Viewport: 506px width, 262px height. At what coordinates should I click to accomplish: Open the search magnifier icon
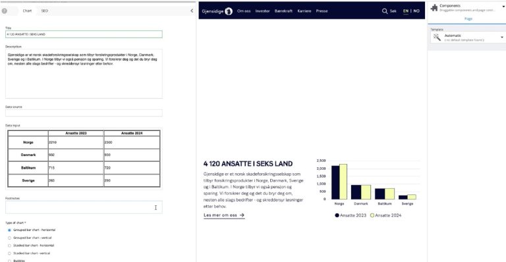pos(385,11)
